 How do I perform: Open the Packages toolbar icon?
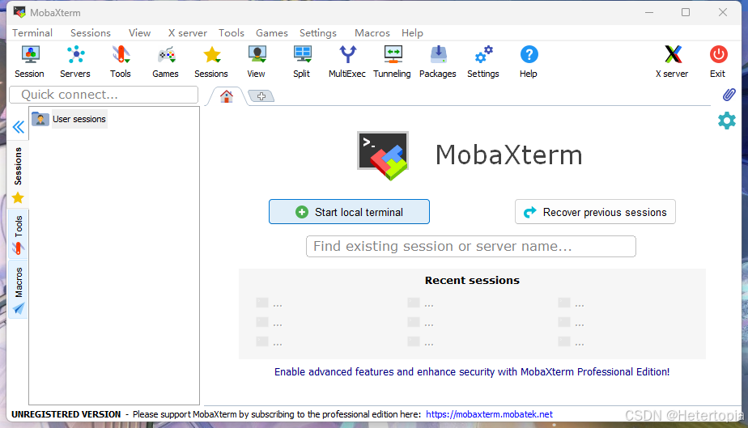[437, 61]
